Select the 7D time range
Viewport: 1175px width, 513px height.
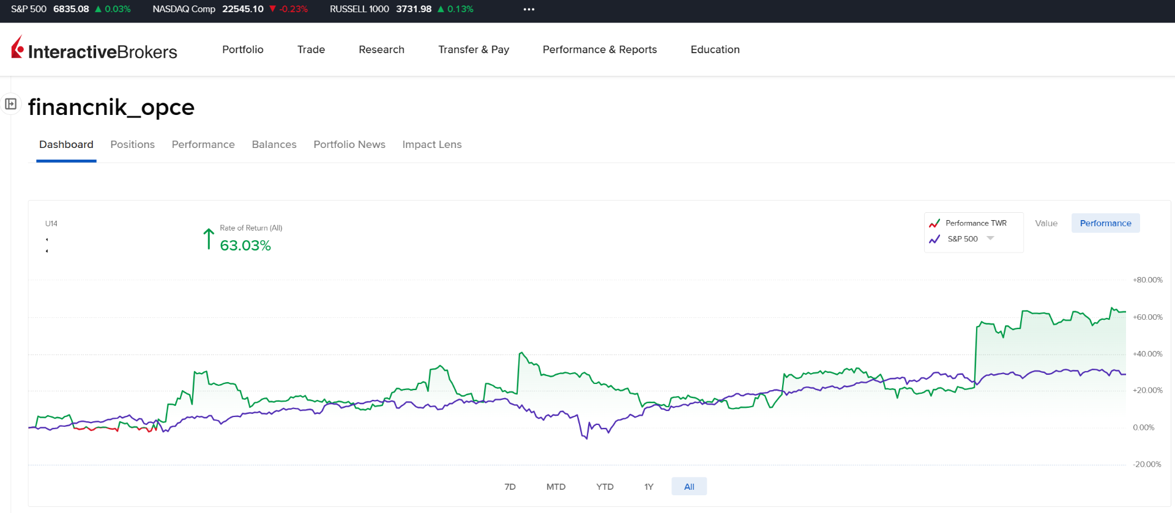pos(510,487)
